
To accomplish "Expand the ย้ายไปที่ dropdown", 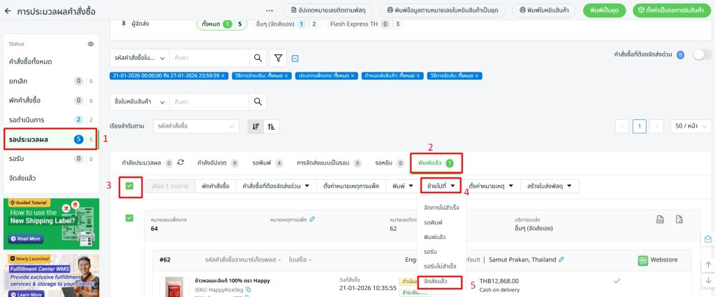I will click(x=441, y=186).
